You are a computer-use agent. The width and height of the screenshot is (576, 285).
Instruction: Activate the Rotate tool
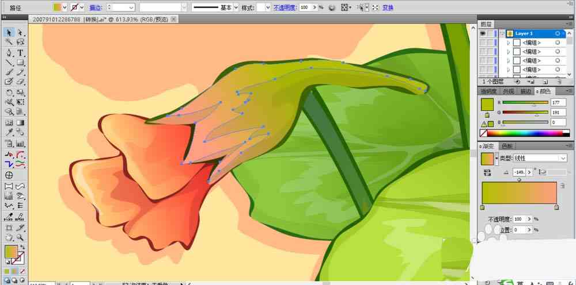(9, 93)
